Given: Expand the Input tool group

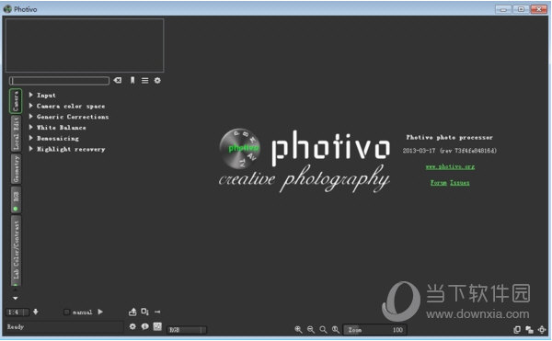Looking at the screenshot, I should click(x=42, y=96).
